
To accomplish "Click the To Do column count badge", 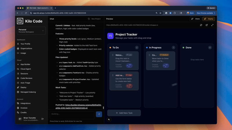I will pyautogui.click(x=137, y=48).
